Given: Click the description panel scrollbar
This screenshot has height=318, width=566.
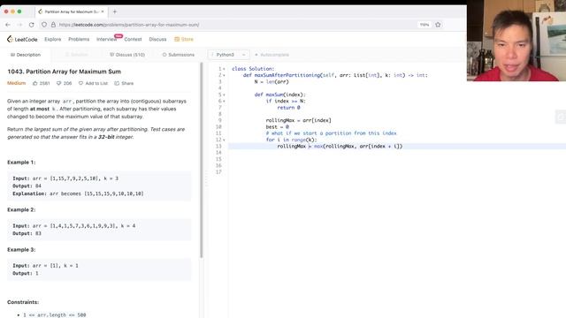Looking at the screenshot, I should click(x=202, y=161).
